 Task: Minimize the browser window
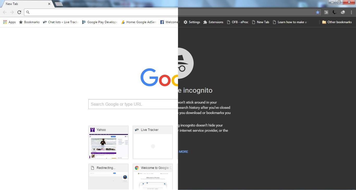click(332, 2)
